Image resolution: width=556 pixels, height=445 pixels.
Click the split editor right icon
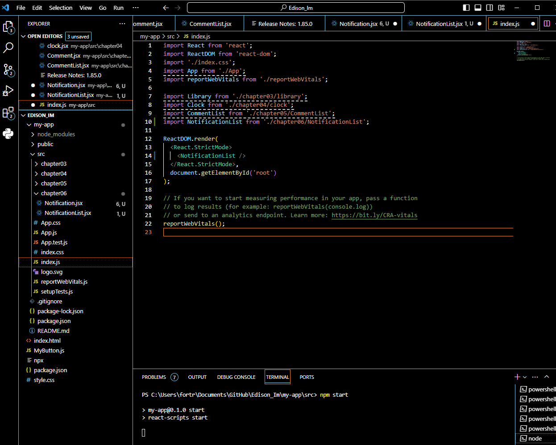[x=547, y=24]
